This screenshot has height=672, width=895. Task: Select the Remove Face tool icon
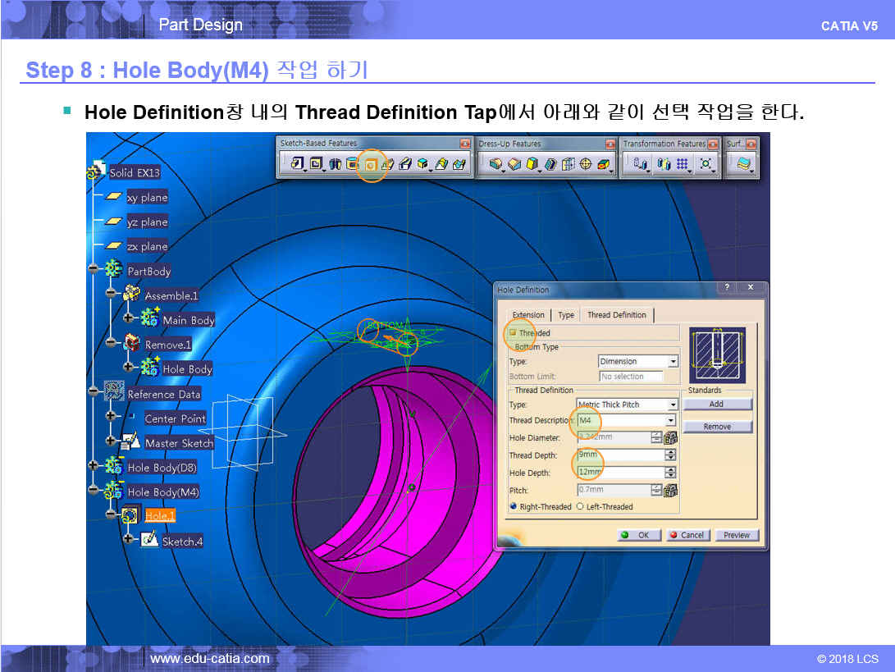point(603,164)
